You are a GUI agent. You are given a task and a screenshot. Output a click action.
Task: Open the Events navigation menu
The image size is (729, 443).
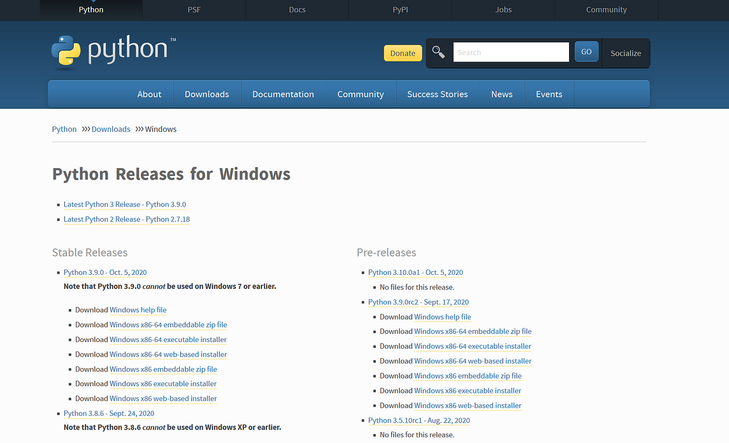pyautogui.click(x=549, y=94)
